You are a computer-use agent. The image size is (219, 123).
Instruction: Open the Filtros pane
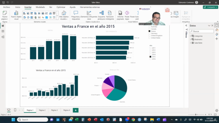[186, 33]
